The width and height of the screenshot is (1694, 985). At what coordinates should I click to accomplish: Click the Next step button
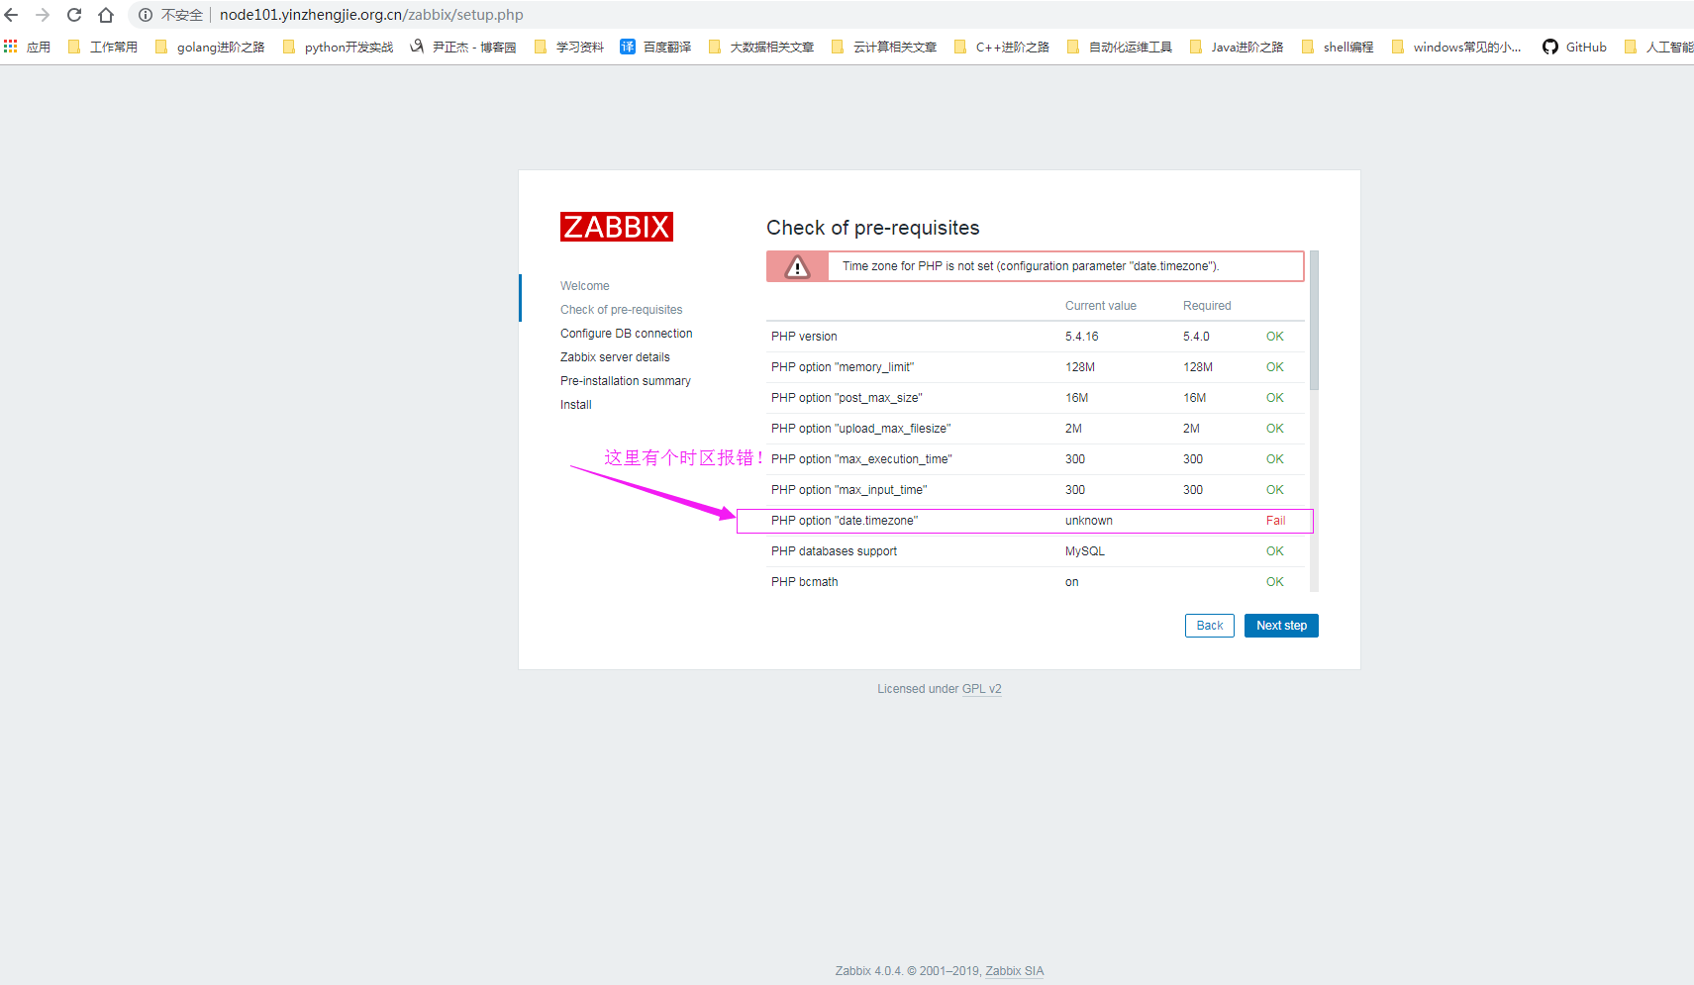click(x=1281, y=626)
